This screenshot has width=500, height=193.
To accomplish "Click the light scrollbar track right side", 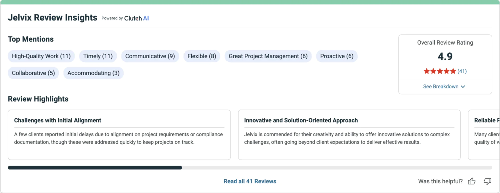I will [337, 168].
